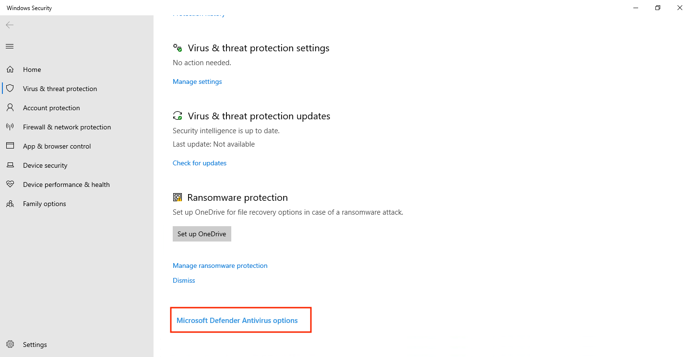Choose Family options from the navigation menu

point(44,203)
